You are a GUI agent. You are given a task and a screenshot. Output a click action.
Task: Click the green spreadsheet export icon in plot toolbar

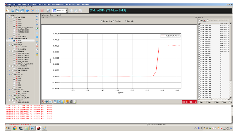pos(71,102)
